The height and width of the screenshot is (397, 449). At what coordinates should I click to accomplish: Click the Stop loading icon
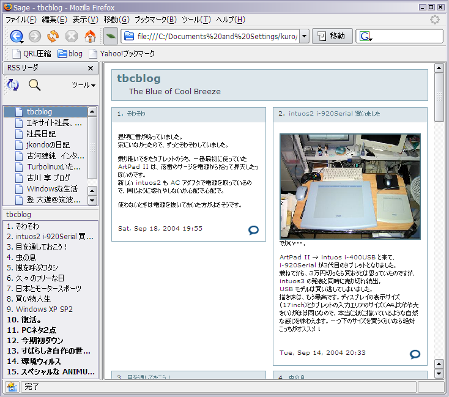coord(72,36)
